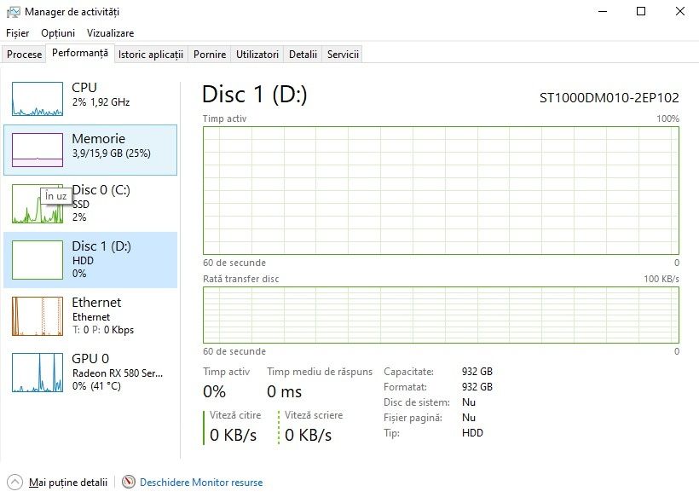Click Deschidere Monitor resurse link

click(x=201, y=483)
